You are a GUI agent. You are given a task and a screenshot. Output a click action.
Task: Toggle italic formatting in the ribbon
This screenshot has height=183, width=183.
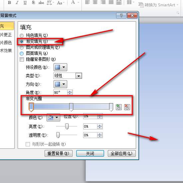click(x=17, y=2)
